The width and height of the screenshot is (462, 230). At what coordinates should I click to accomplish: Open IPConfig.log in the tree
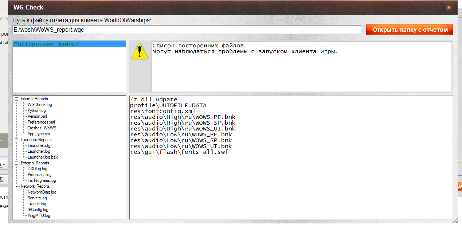(38, 210)
